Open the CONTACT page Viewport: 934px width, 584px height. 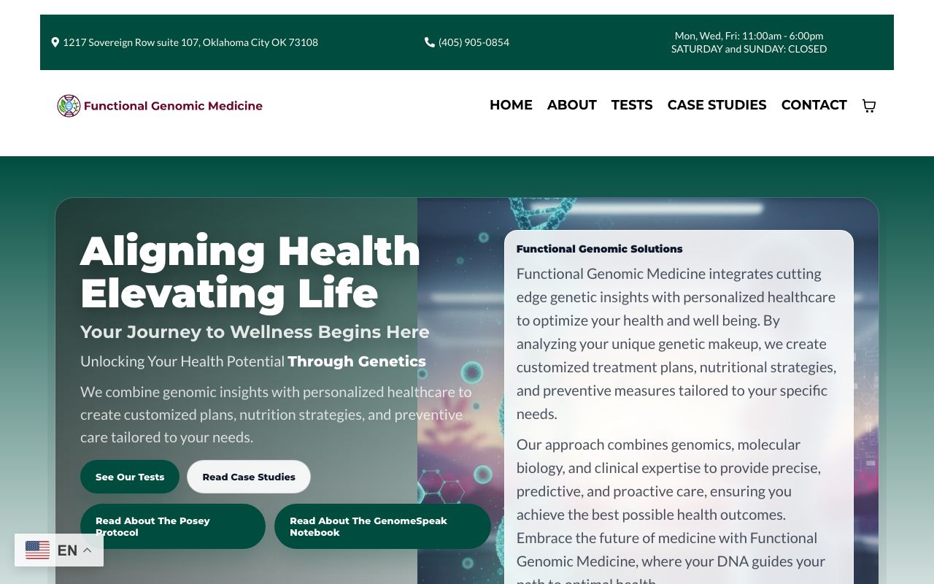point(814,105)
